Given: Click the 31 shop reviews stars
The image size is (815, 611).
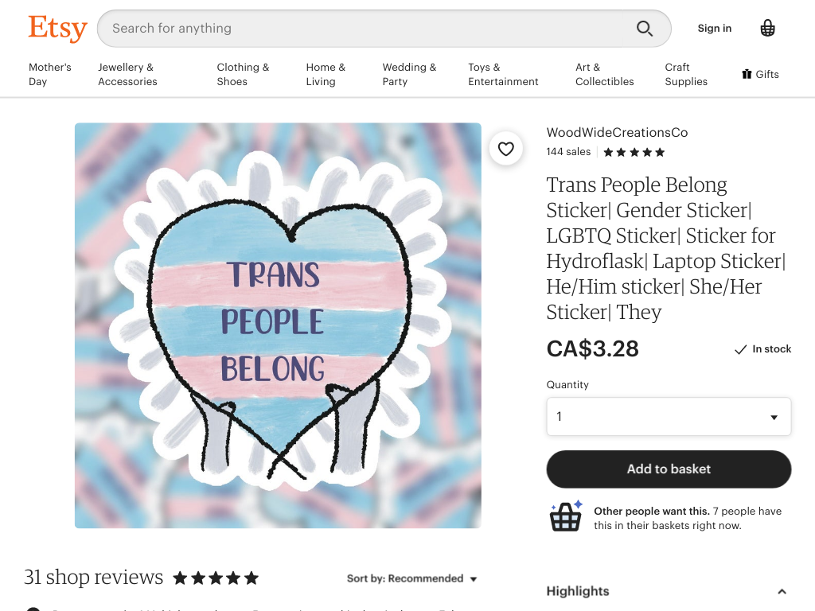Looking at the screenshot, I should (x=216, y=578).
